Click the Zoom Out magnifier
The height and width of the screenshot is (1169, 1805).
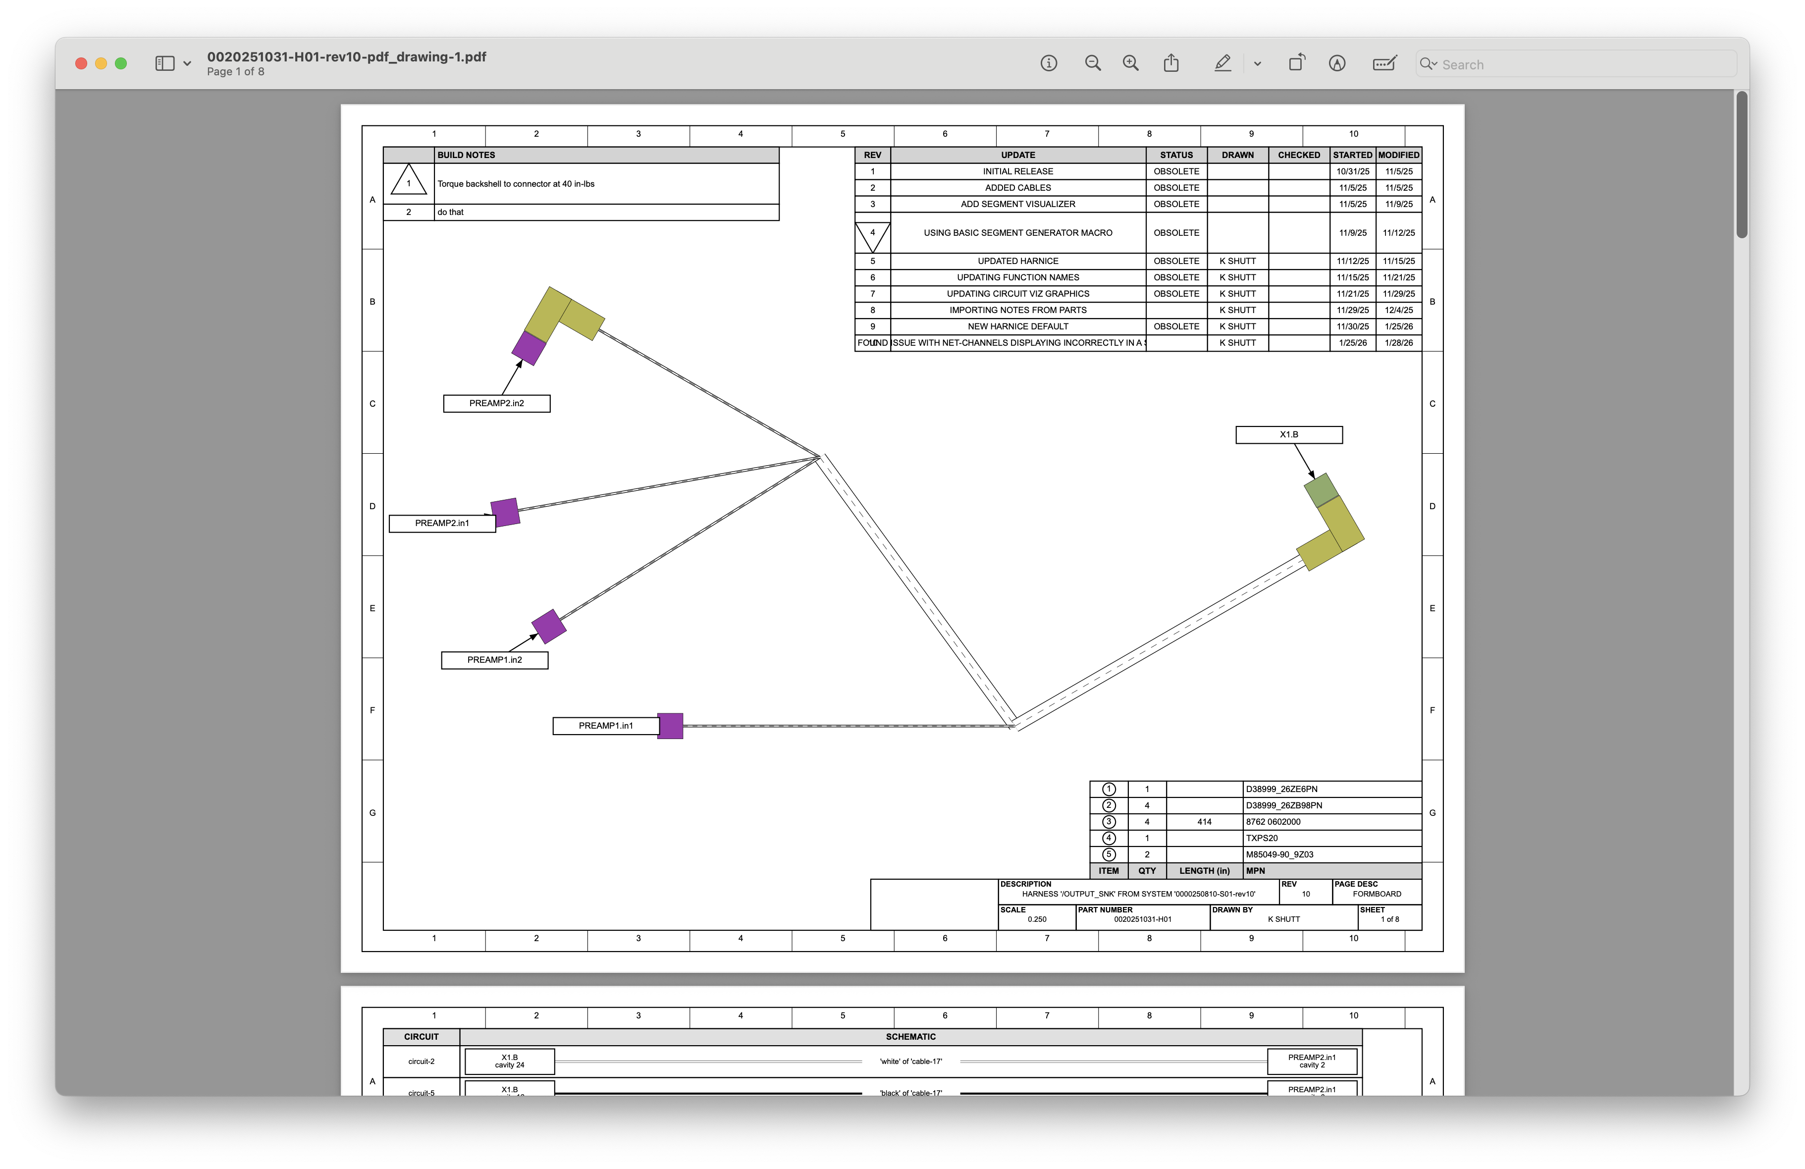(1092, 64)
